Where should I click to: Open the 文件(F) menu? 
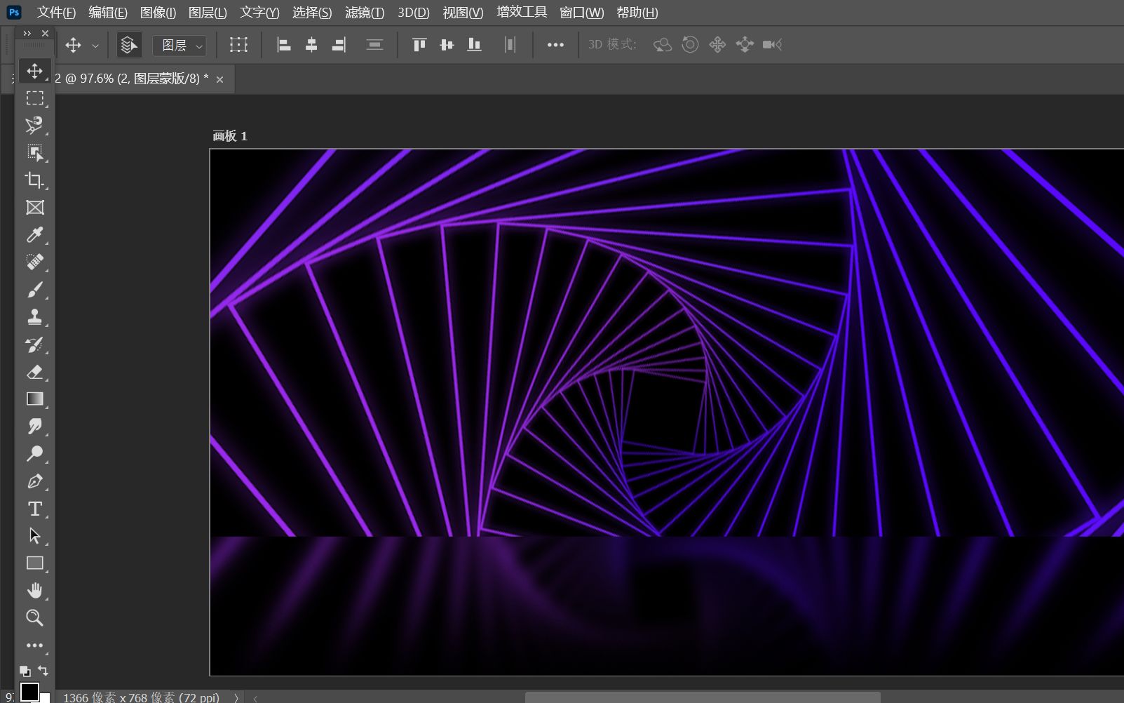[56, 13]
